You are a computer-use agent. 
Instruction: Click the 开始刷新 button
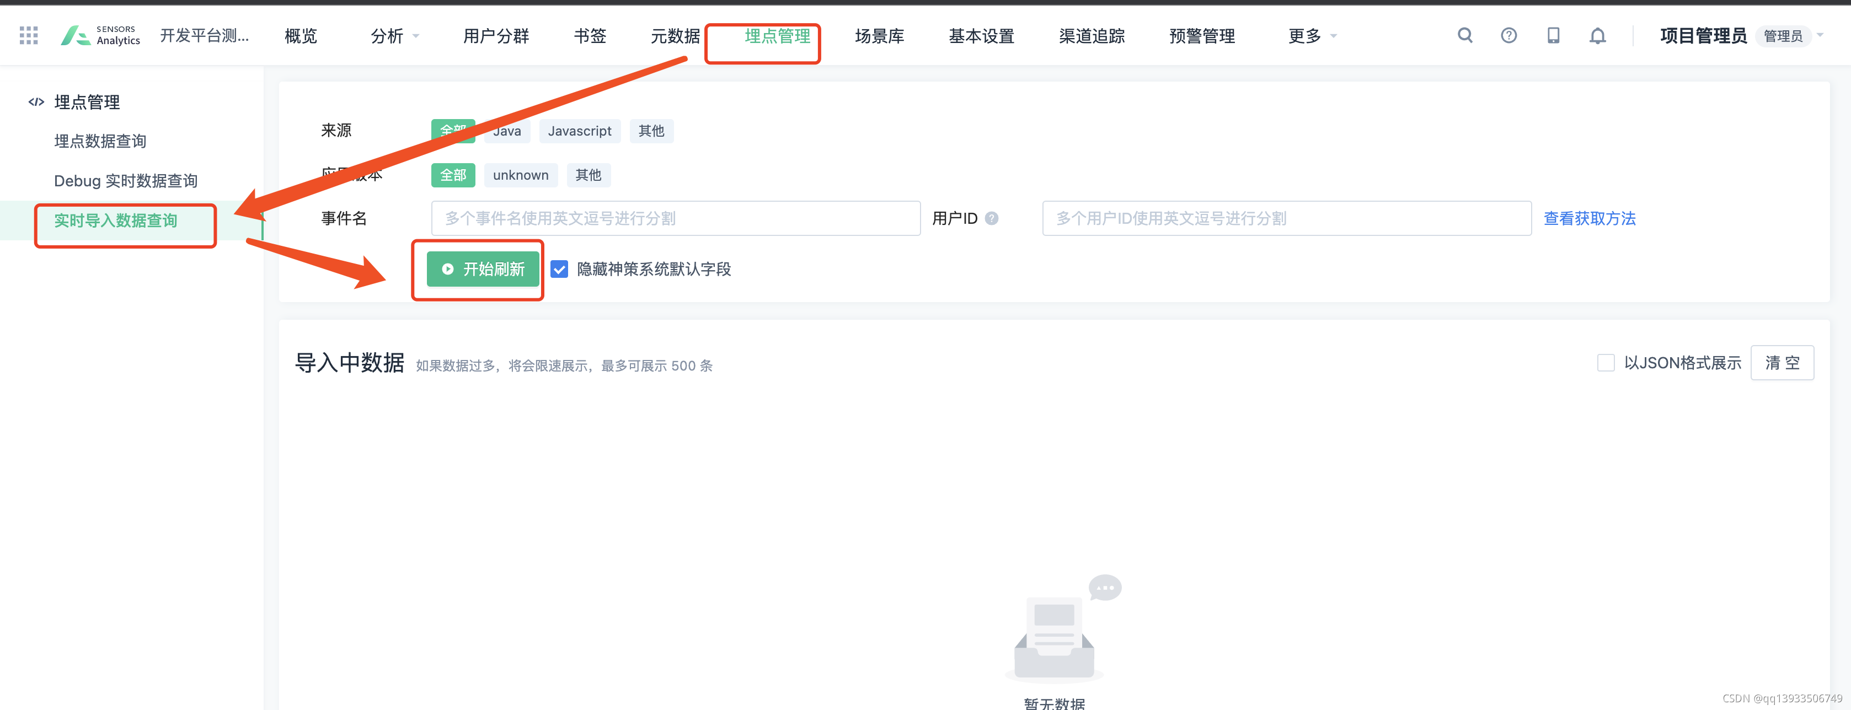[x=482, y=269]
